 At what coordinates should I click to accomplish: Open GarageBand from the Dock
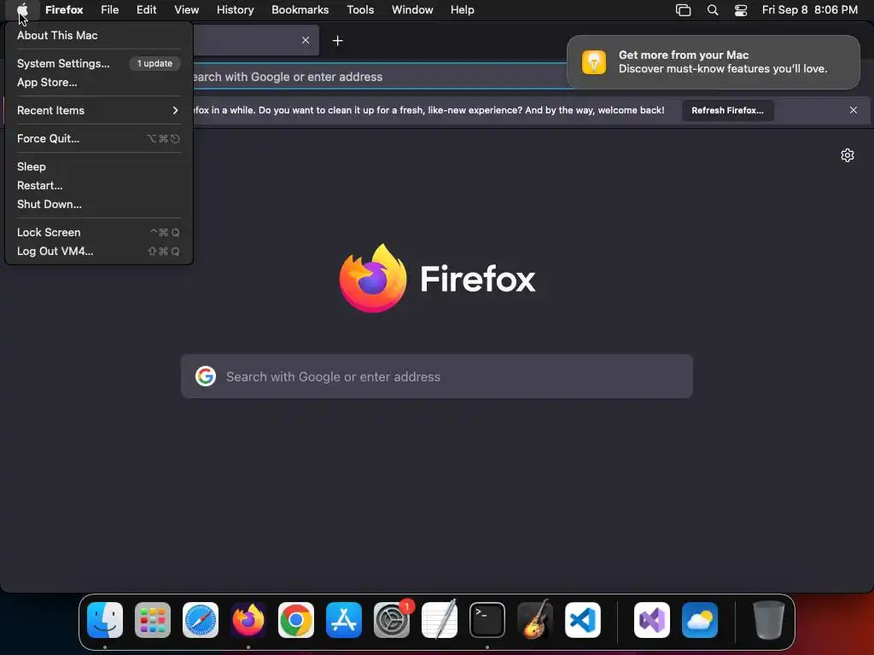535,620
